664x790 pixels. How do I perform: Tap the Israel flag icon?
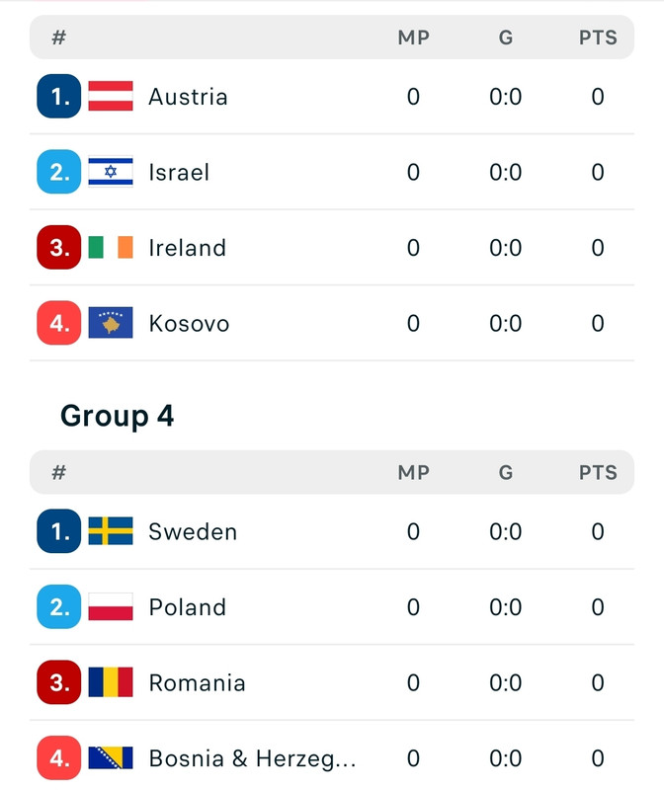click(x=111, y=172)
